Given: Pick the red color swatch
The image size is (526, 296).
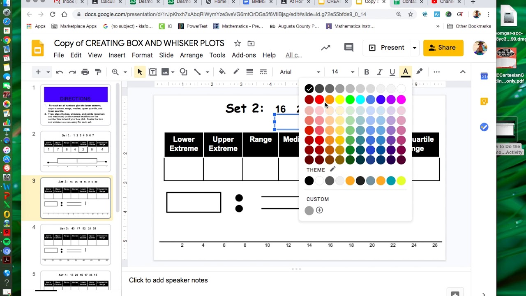Looking at the screenshot, I should [x=319, y=99].
